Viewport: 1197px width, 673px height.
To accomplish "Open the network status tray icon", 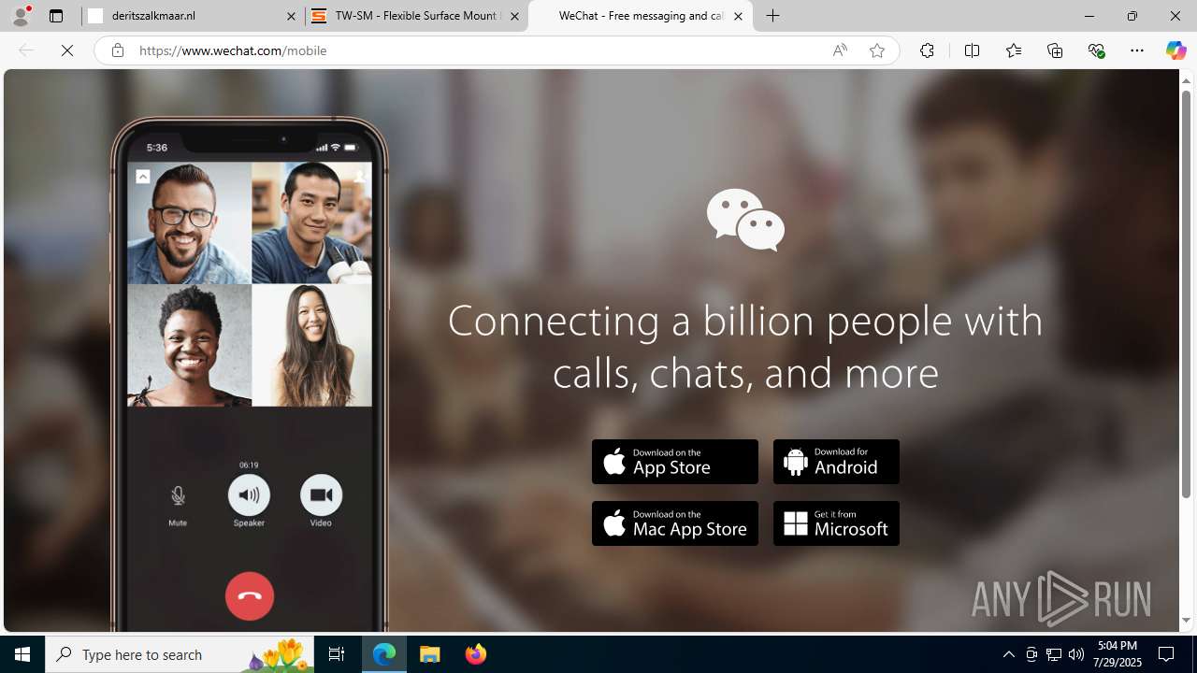I will (1054, 654).
